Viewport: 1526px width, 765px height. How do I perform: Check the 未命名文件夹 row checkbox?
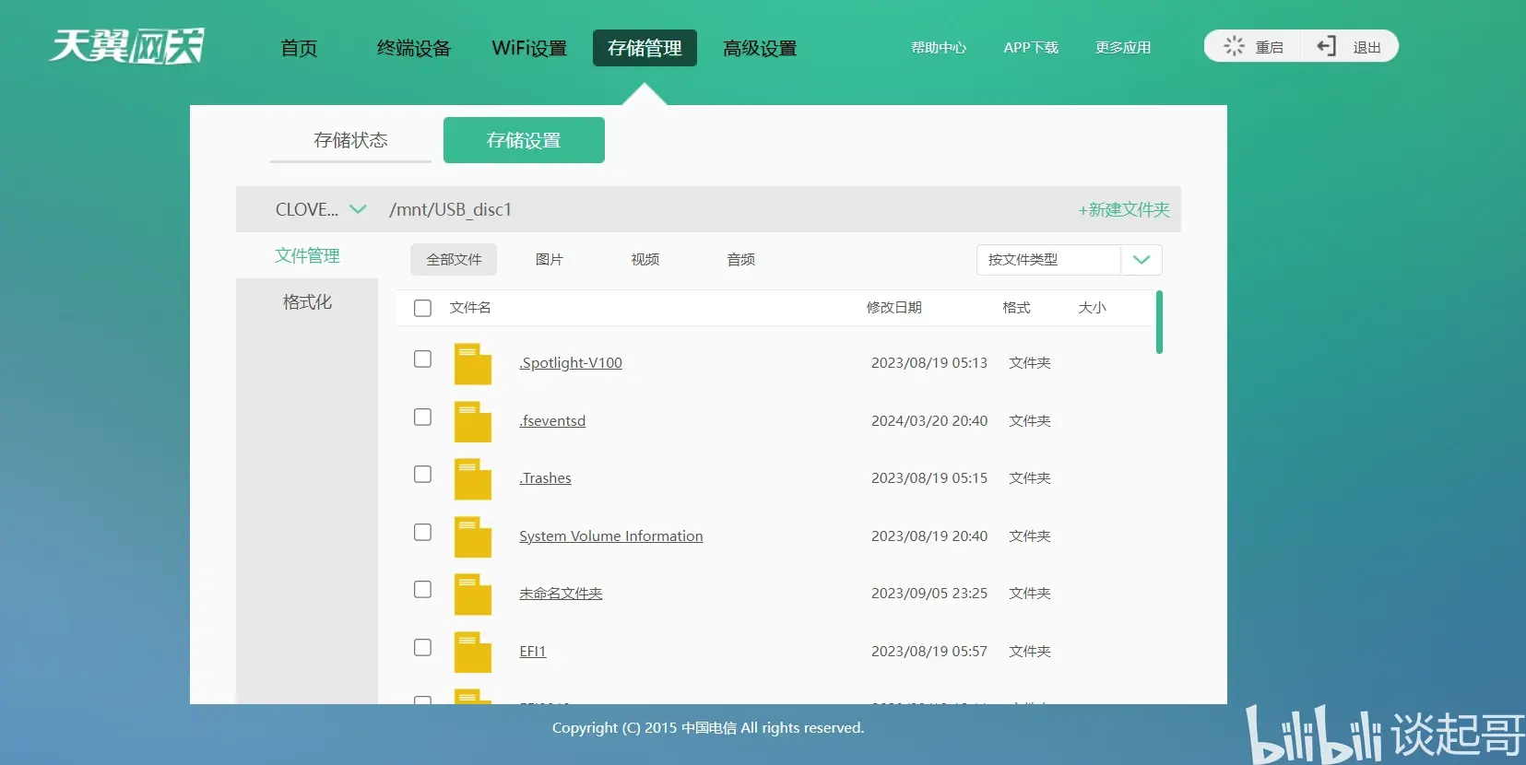(x=422, y=589)
